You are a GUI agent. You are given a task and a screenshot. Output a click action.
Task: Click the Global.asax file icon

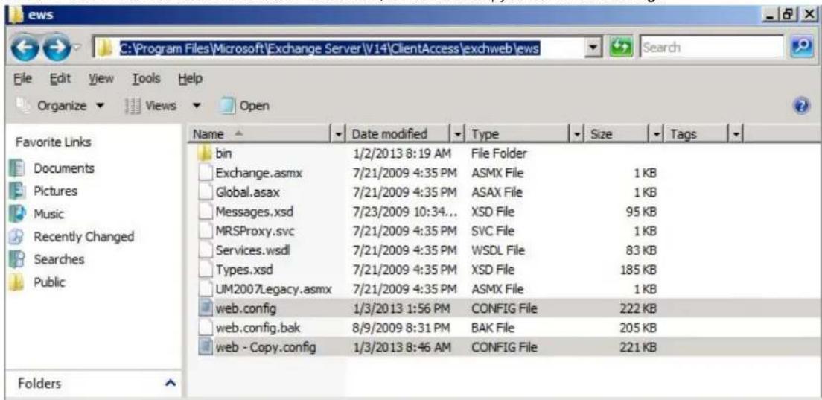(x=206, y=192)
